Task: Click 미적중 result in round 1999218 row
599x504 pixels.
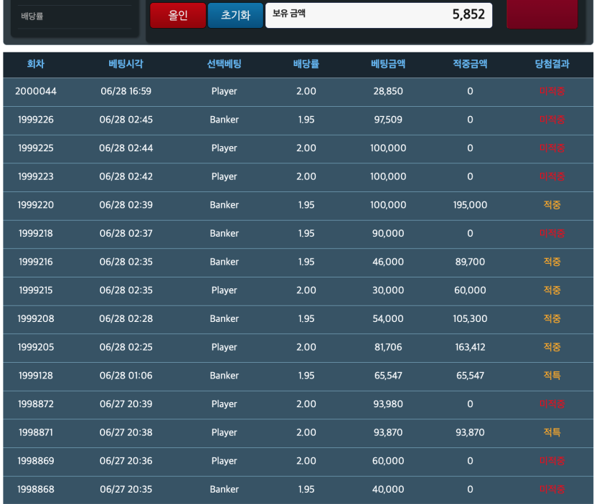Action: point(552,233)
